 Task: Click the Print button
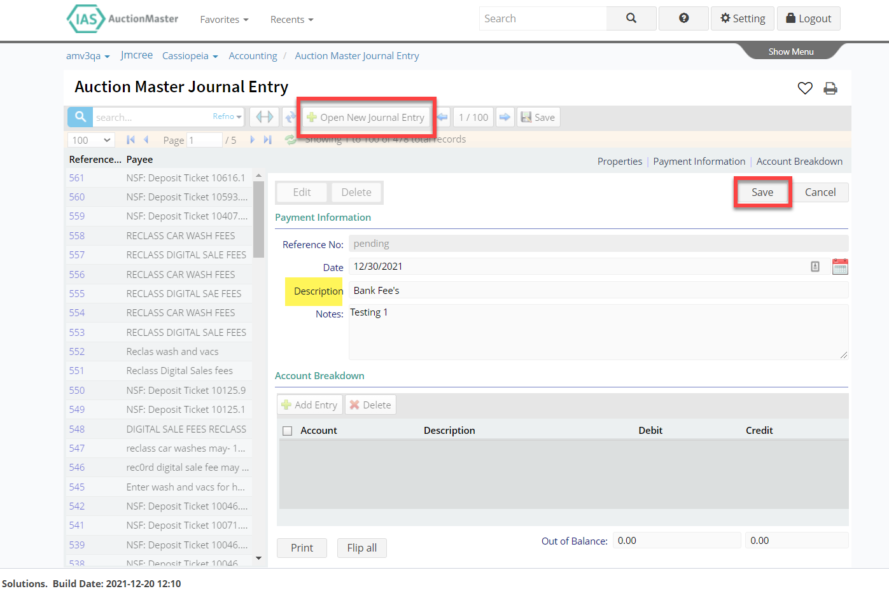(x=302, y=548)
